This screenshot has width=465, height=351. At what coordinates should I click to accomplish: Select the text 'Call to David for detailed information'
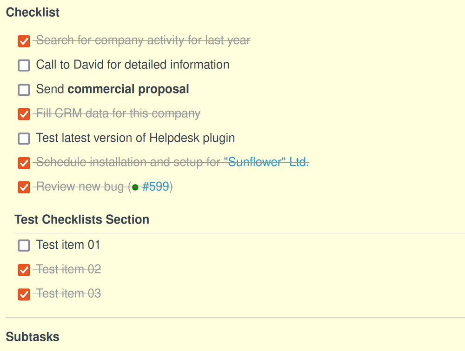133,65
